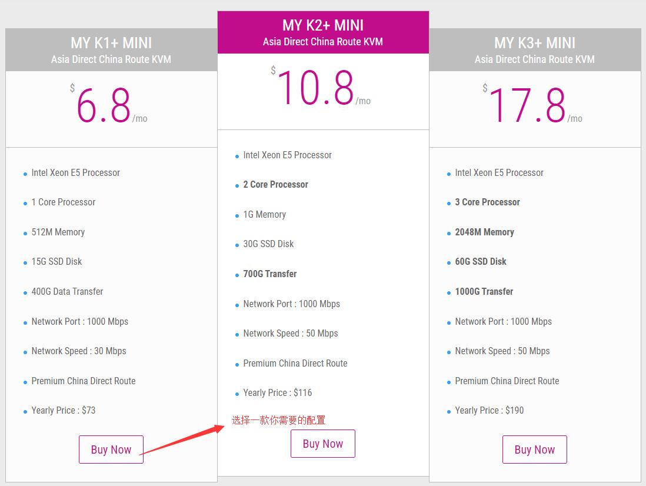The image size is (646, 486).
Task: Click "Yearly Price : $73" line
Action: tap(64, 410)
